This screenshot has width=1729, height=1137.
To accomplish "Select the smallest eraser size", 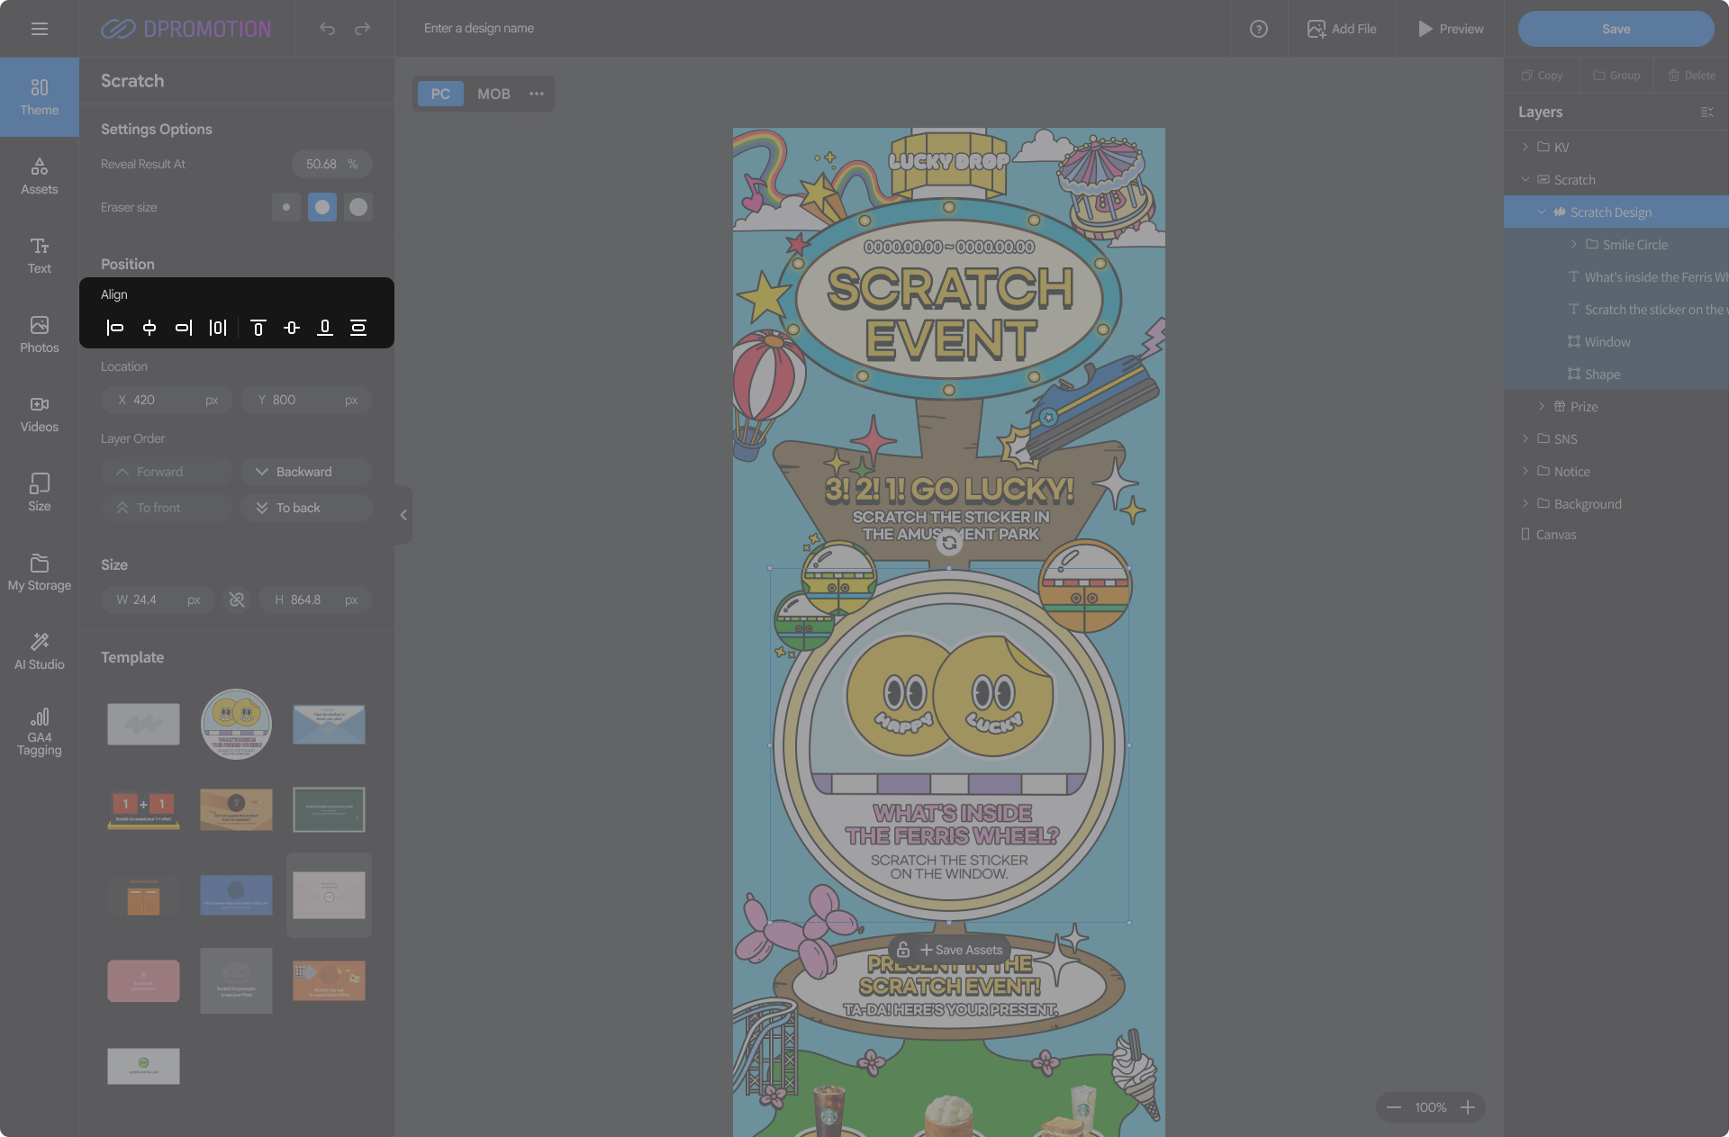I will pyautogui.click(x=286, y=207).
